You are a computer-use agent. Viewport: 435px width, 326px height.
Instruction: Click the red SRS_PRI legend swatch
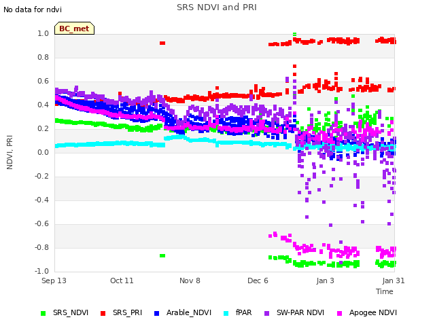[x=103, y=313]
